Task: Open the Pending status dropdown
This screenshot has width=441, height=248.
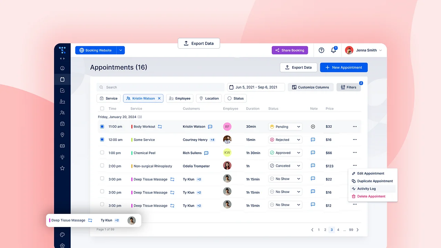Action: click(x=285, y=126)
